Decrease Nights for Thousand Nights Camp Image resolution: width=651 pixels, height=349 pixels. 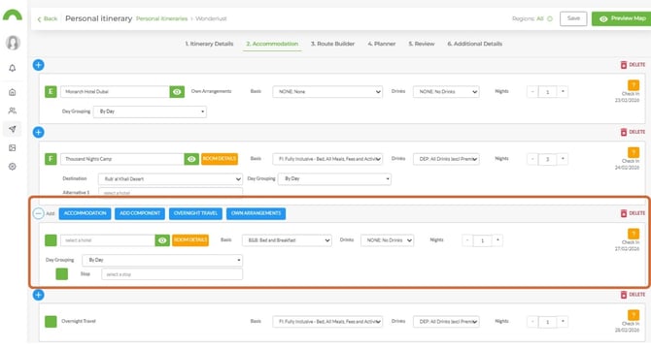(x=532, y=159)
